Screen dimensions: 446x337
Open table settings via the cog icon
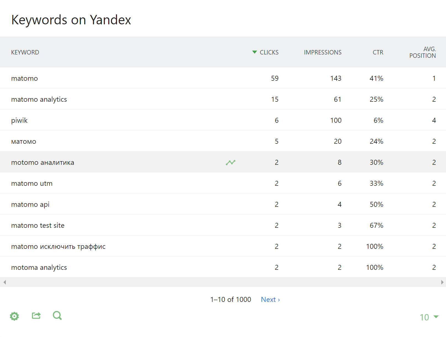[x=14, y=316]
